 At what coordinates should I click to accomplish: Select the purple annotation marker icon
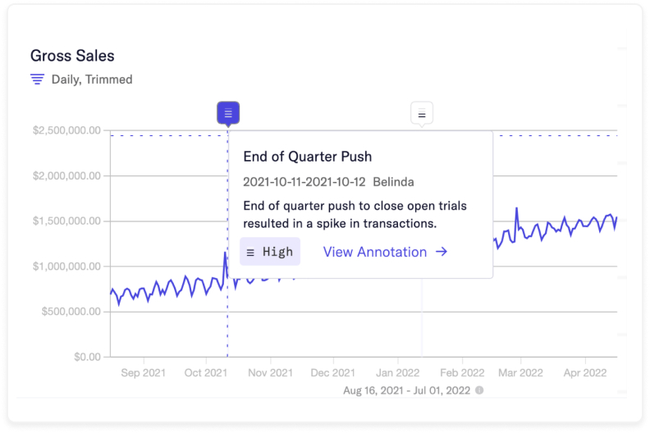tap(228, 113)
